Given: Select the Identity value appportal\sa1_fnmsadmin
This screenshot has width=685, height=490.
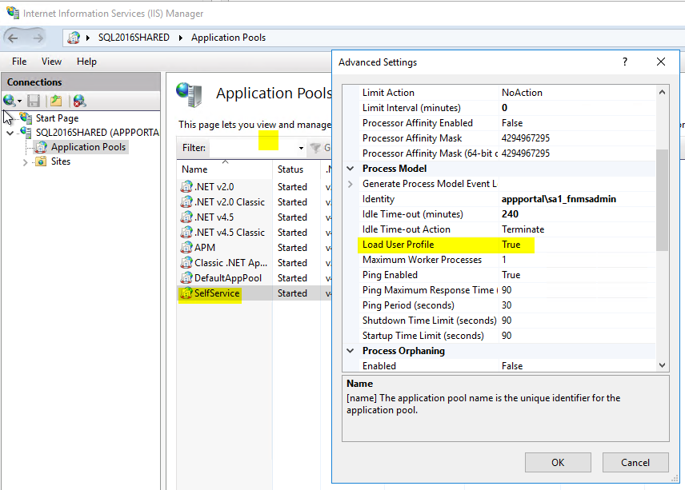Looking at the screenshot, I should pyautogui.click(x=559, y=199).
